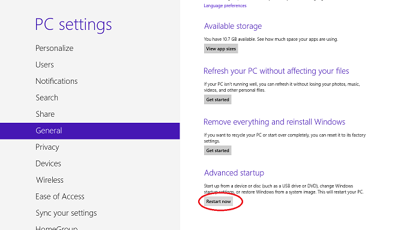Click Get started under Refresh your PC
The height and width of the screenshot is (230, 410).
point(217,99)
